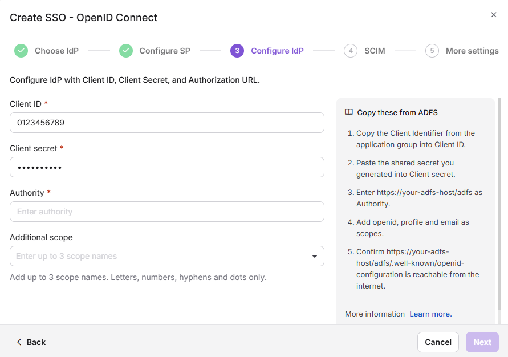Click the 'More information' text
Screen dimensions: 508x357
click(375, 314)
